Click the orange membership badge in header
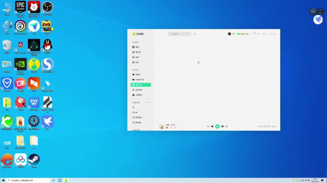327x183 pixels. click(243, 34)
